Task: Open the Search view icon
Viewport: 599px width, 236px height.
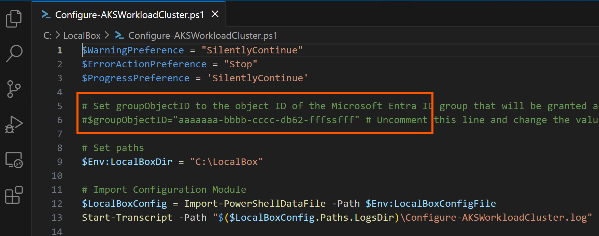Action: click(x=14, y=54)
